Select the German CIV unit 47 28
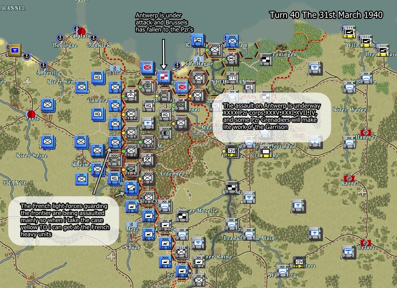 (x=232, y=151)
